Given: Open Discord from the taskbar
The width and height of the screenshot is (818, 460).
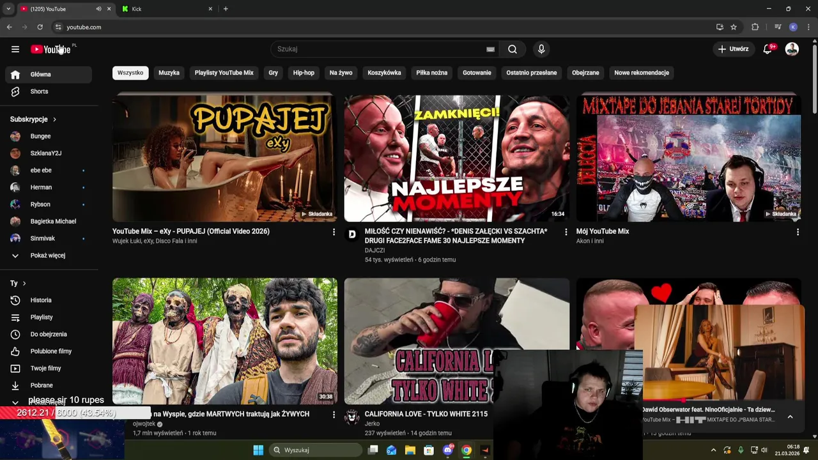Looking at the screenshot, I should tap(448, 450).
